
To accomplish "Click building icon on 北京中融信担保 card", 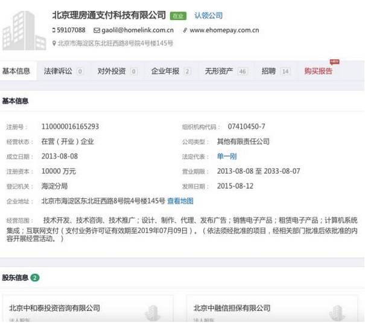I will (337, 313).
